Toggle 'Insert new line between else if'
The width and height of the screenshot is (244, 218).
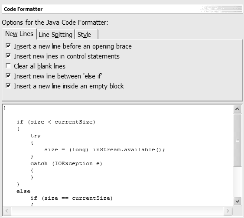tap(8, 76)
